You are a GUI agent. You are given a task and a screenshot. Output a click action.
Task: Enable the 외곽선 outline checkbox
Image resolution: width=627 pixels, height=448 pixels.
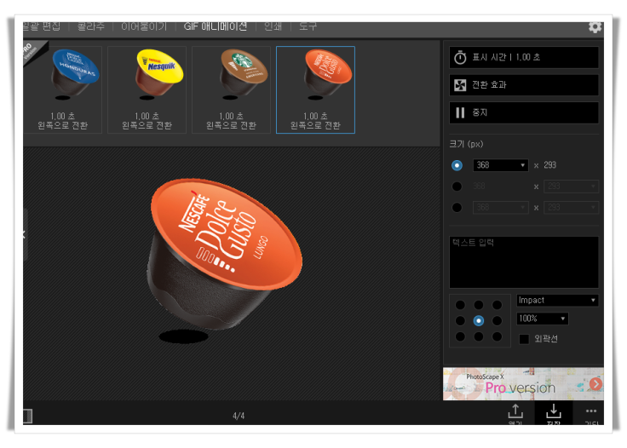(524, 339)
